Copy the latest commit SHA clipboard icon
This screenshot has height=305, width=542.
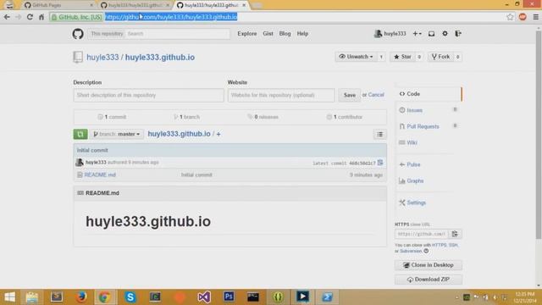click(x=380, y=163)
